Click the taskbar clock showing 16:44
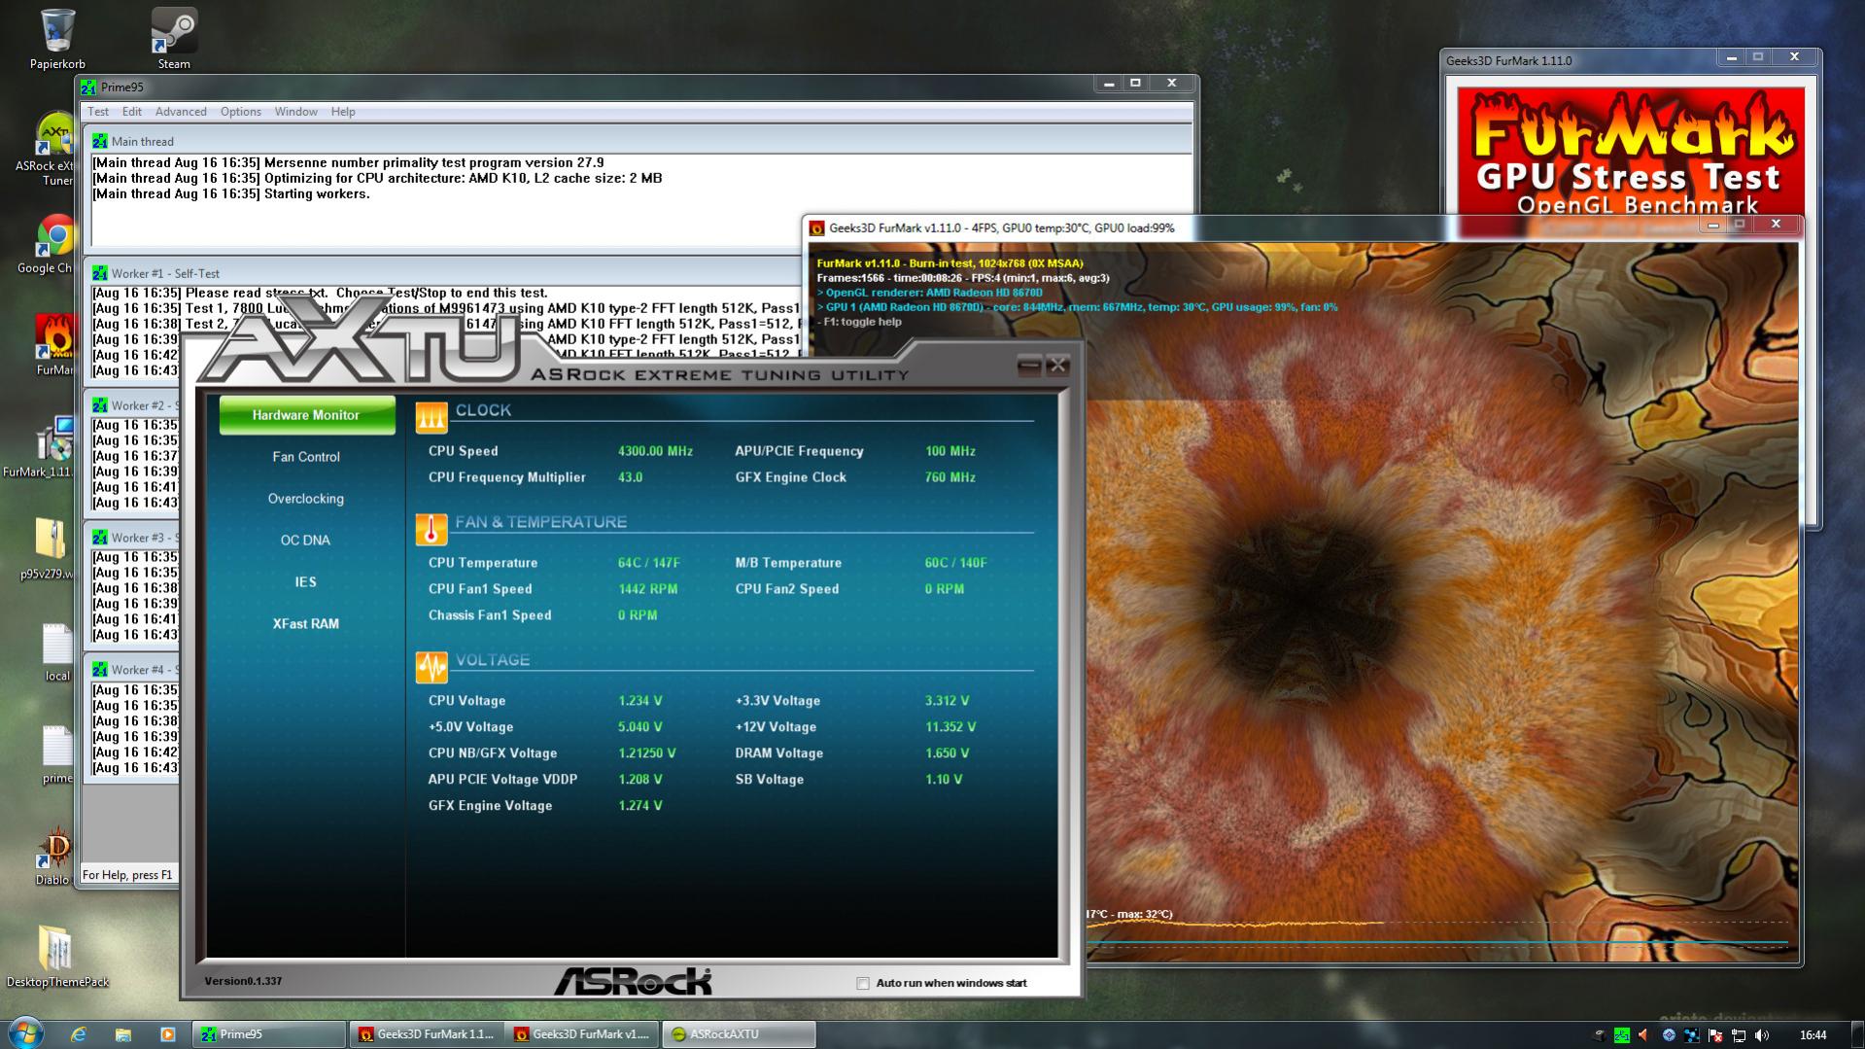Viewport: 1865px width, 1049px height. (x=1813, y=1035)
